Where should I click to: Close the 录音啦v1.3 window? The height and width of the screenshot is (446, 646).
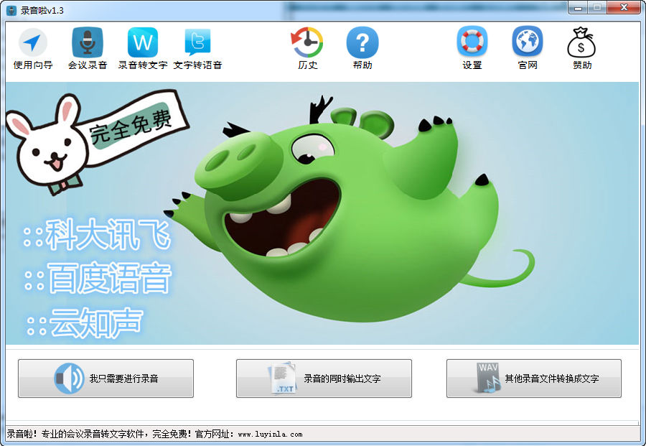click(x=624, y=8)
